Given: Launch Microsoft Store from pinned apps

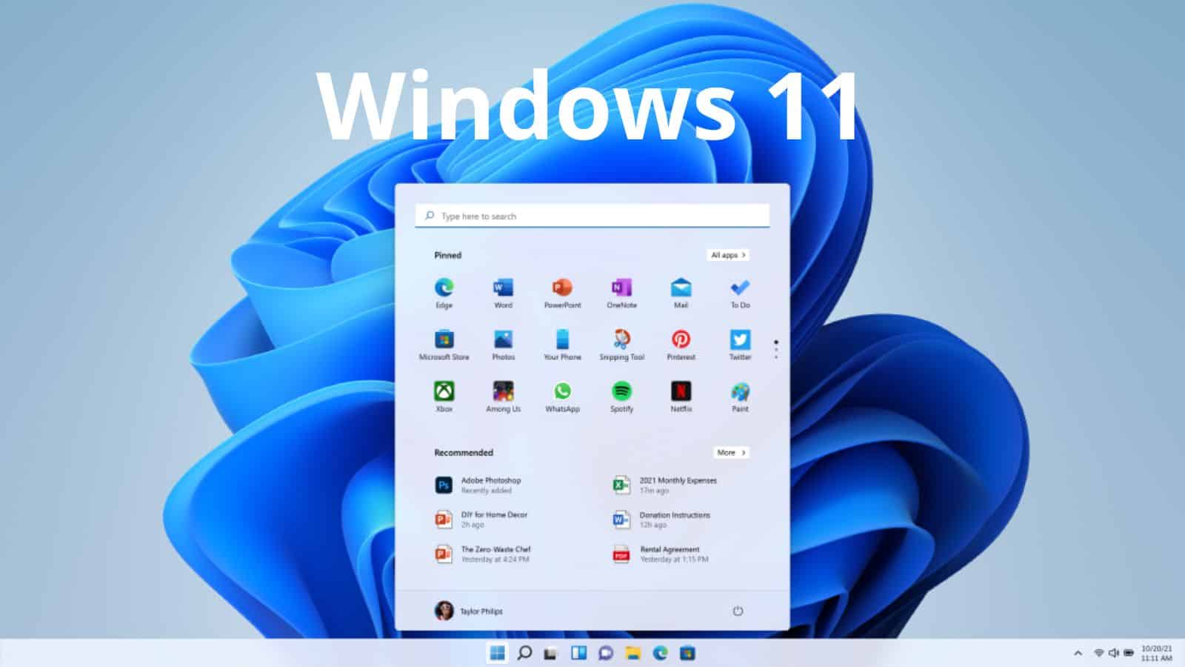Looking at the screenshot, I should [x=444, y=345].
